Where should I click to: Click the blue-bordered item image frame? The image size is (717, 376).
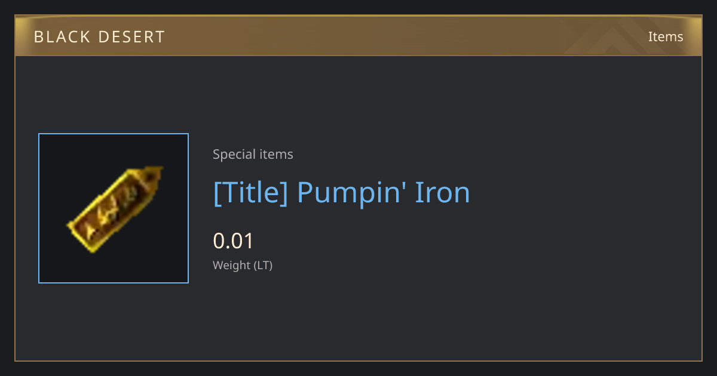114,208
